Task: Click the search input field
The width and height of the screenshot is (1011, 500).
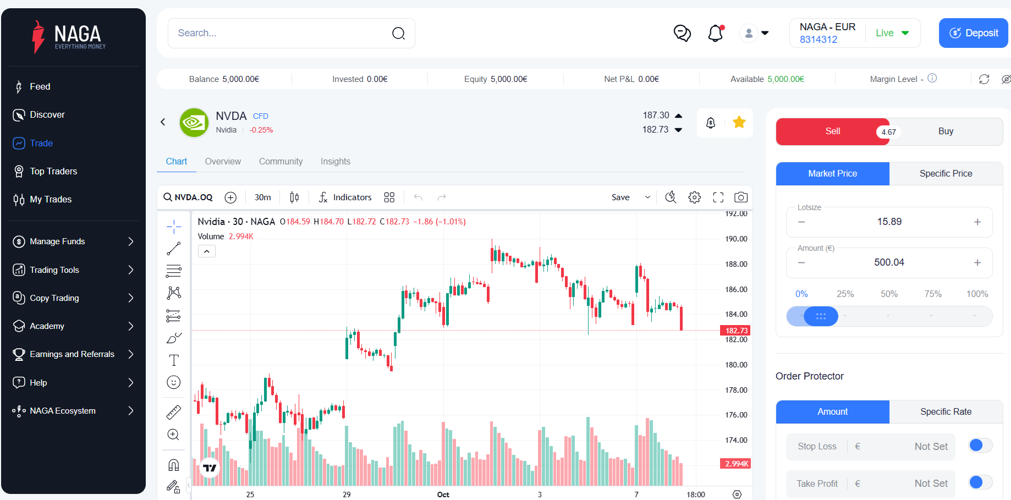Action: (281, 33)
